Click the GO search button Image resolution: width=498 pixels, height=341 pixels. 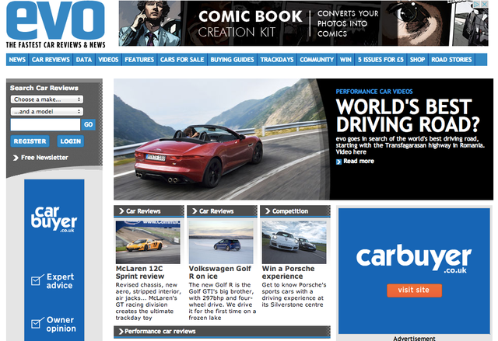pos(88,124)
